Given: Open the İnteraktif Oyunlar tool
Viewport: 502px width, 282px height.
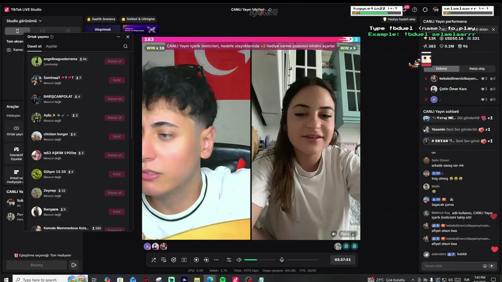Looking at the screenshot, I should click(x=16, y=154).
